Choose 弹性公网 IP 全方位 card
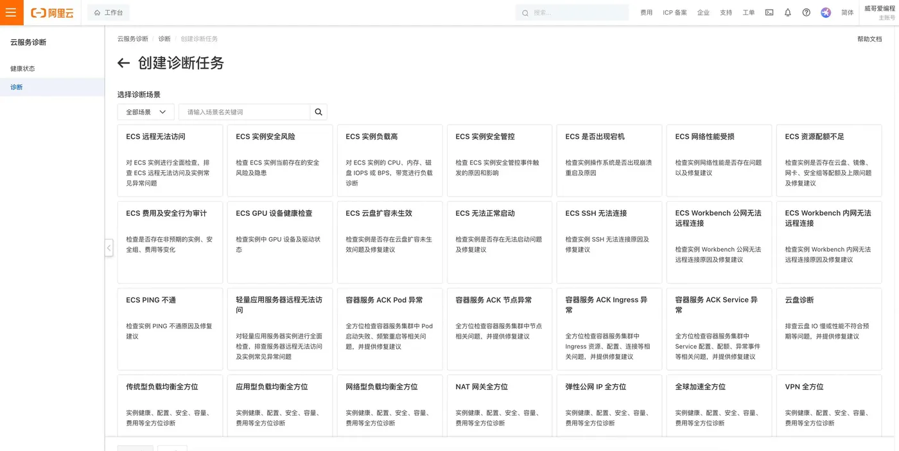The height and width of the screenshot is (451, 899). (x=609, y=405)
